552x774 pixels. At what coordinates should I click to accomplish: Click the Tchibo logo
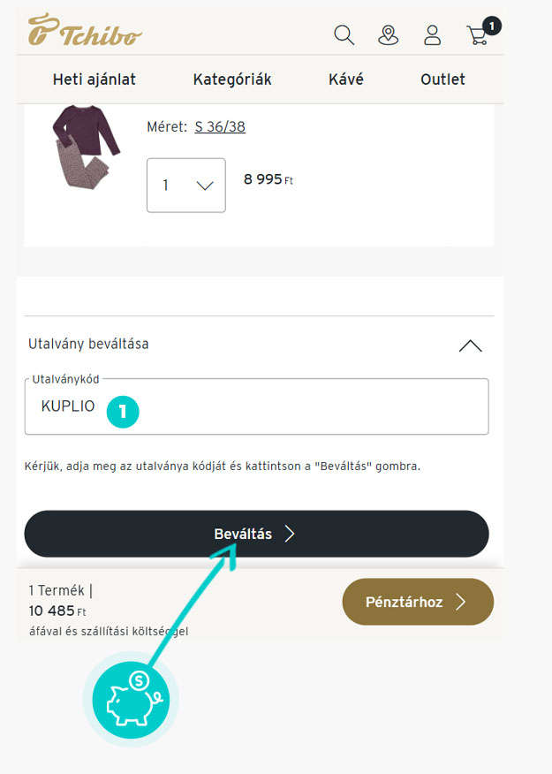[85, 31]
